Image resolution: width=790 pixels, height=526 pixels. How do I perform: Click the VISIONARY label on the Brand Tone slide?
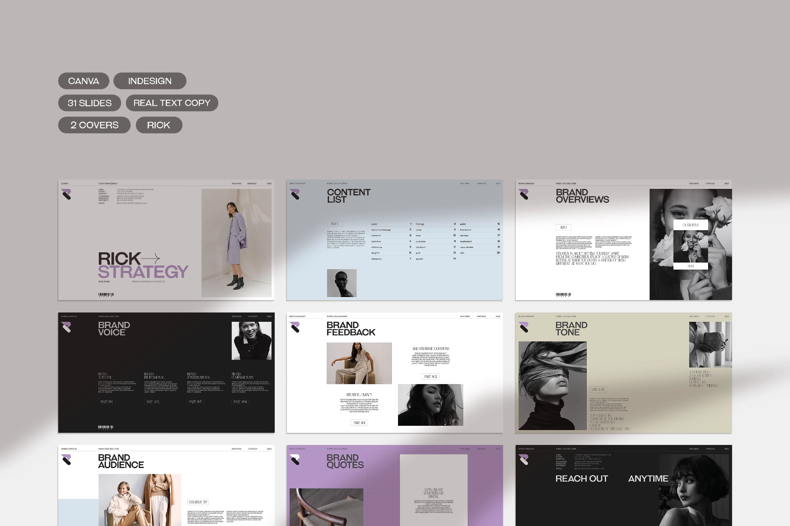(598, 389)
